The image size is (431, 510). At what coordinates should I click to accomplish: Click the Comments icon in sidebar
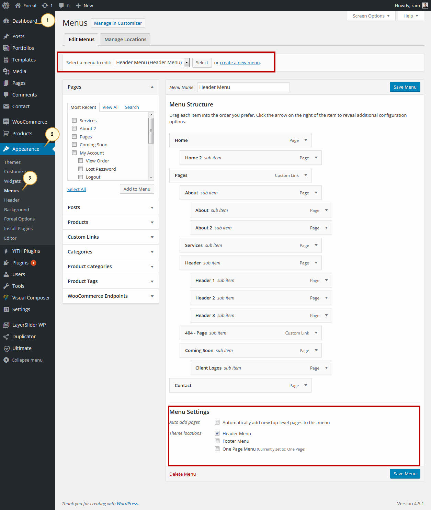coord(6,95)
